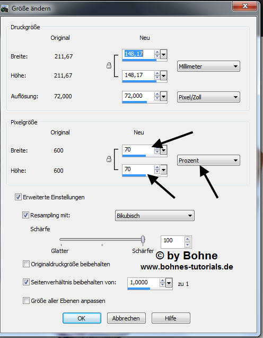Close the Größe ändern dialog

[x=244, y=6]
